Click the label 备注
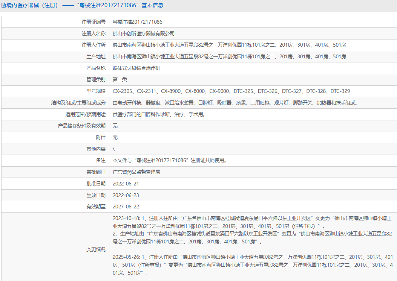397x281 pixels. (101, 161)
